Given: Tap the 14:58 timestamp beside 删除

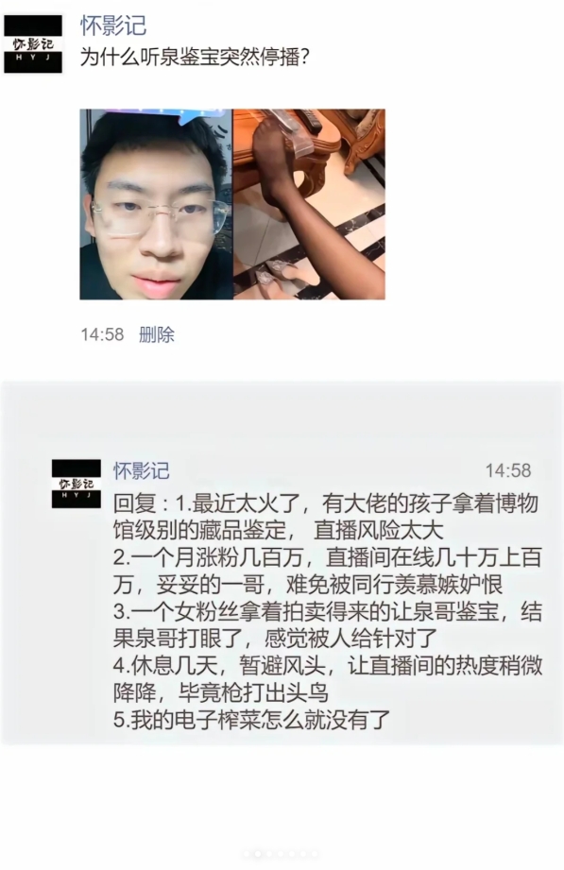Looking at the screenshot, I should [x=102, y=334].
